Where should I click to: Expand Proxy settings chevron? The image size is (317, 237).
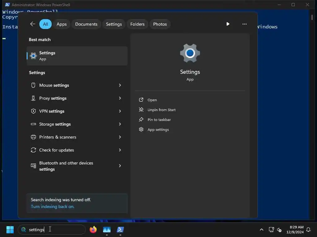click(x=120, y=98)
